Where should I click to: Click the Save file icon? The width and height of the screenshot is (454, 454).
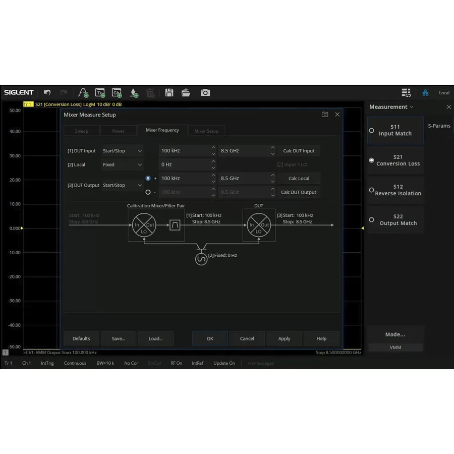click(x=169, y=92)
